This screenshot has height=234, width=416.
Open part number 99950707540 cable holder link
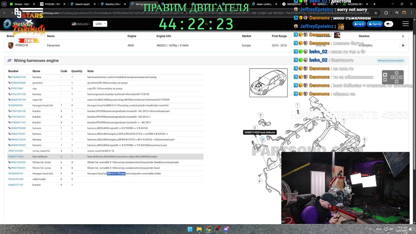(x=16, y=179)
